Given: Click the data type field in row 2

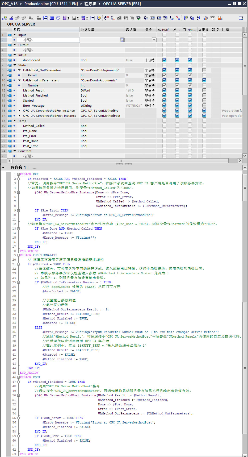Looking at the screenshot, I should (100, 40).
